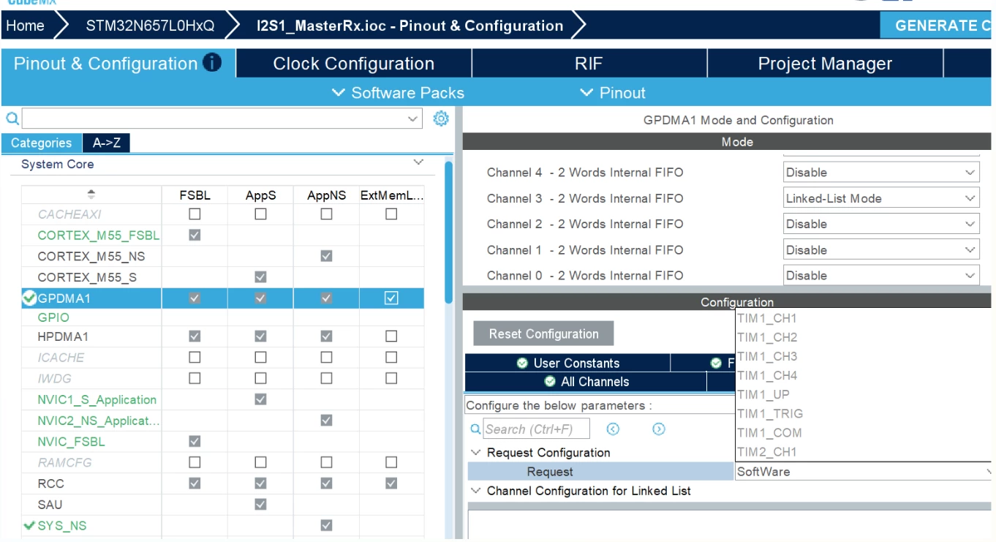Screen dimensions: 996x542
Task: Select CORTEX_M55_FSBL row
Action: [x=222, y=236]
